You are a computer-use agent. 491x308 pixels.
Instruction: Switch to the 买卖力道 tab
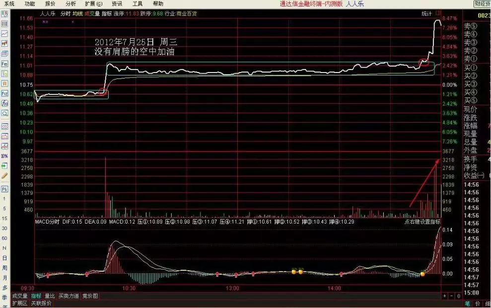point(69,296)
